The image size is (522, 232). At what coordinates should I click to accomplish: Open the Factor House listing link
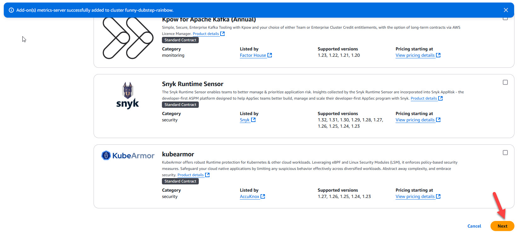[x=253, y=55]
